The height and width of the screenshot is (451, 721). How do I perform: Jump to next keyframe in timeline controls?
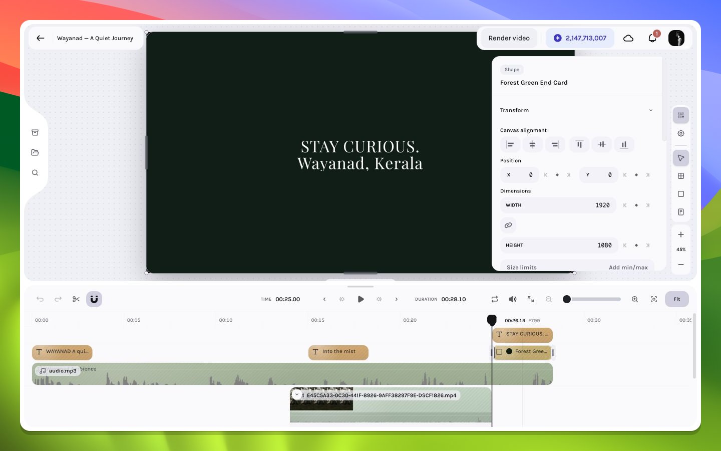coord(379,299)
